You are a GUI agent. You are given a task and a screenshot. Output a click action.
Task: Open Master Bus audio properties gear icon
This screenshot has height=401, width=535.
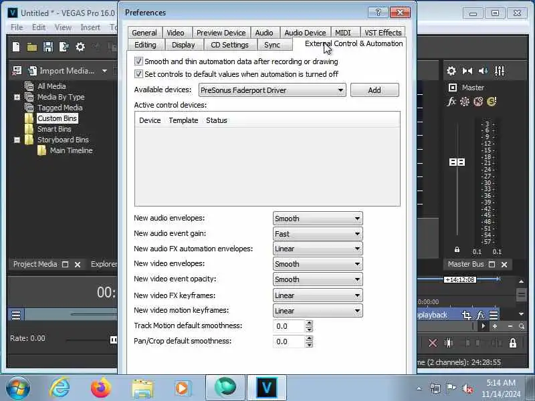[451, 71]
